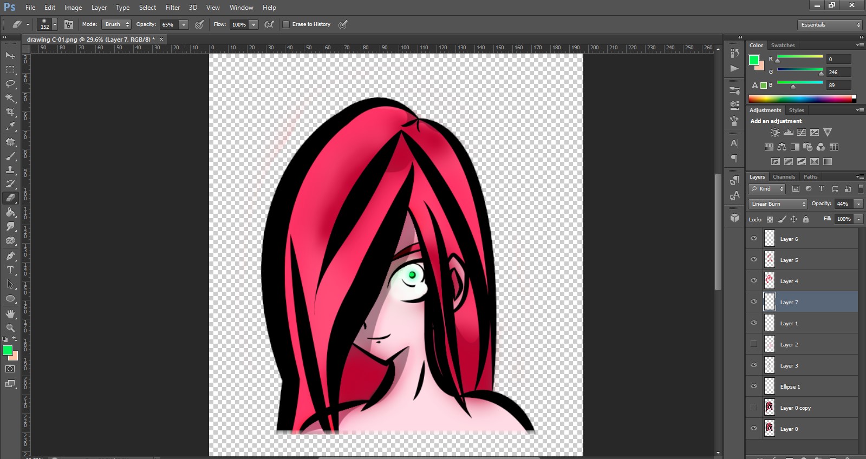
Task: Enable the Erase to History checkbox
Action: [286, 24]
